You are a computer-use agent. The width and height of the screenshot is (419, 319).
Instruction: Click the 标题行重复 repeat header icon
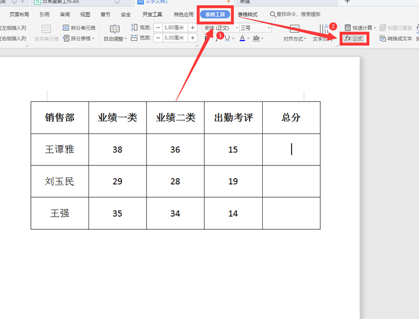click(x=383, y=28)
